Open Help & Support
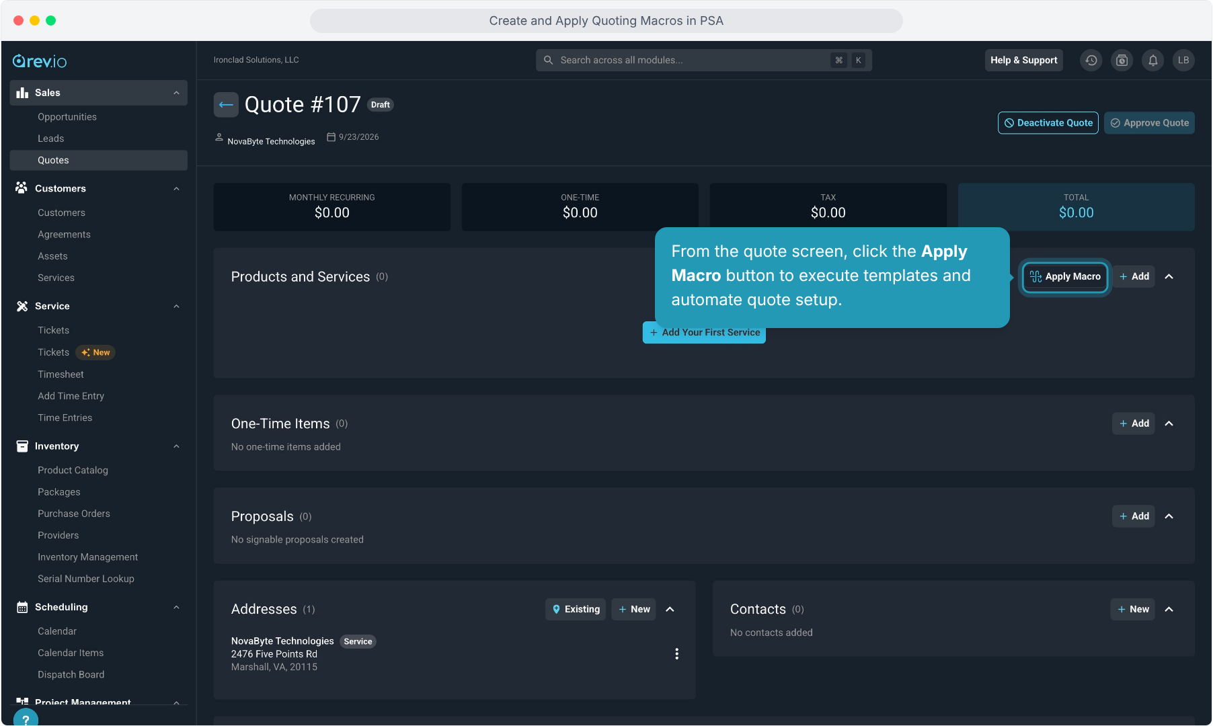The height and width of the screenshot is (726, 1213). coord(1024,61)
